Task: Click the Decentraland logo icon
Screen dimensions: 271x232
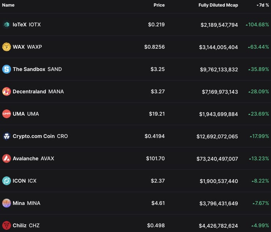Action: pos(6,91)
